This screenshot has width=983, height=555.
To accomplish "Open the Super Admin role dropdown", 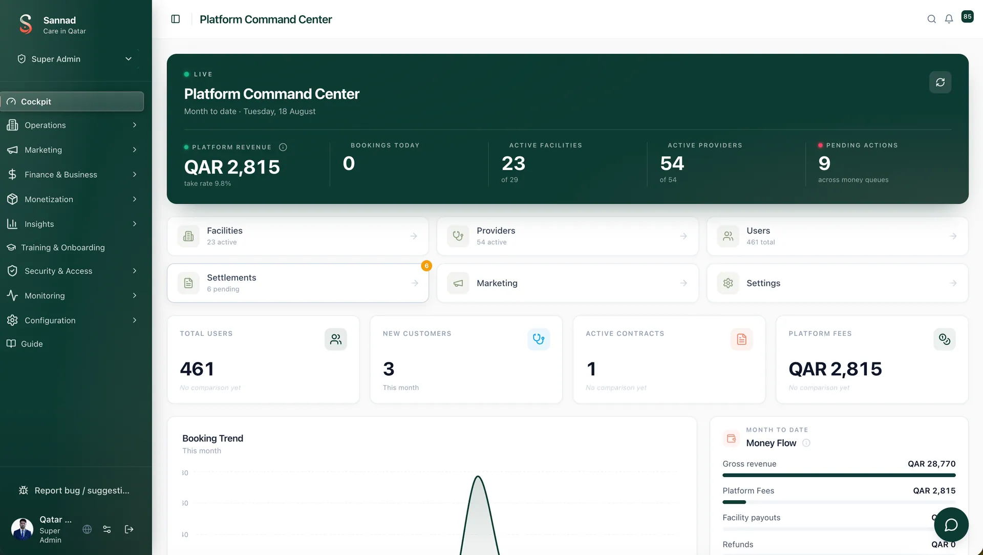I will pos(75,59).
